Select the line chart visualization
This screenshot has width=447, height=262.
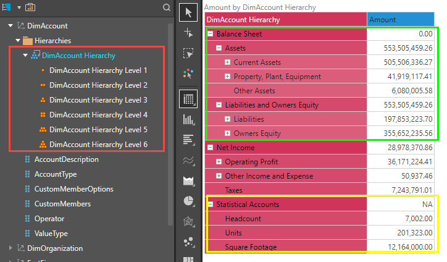(x=189, y=161)
